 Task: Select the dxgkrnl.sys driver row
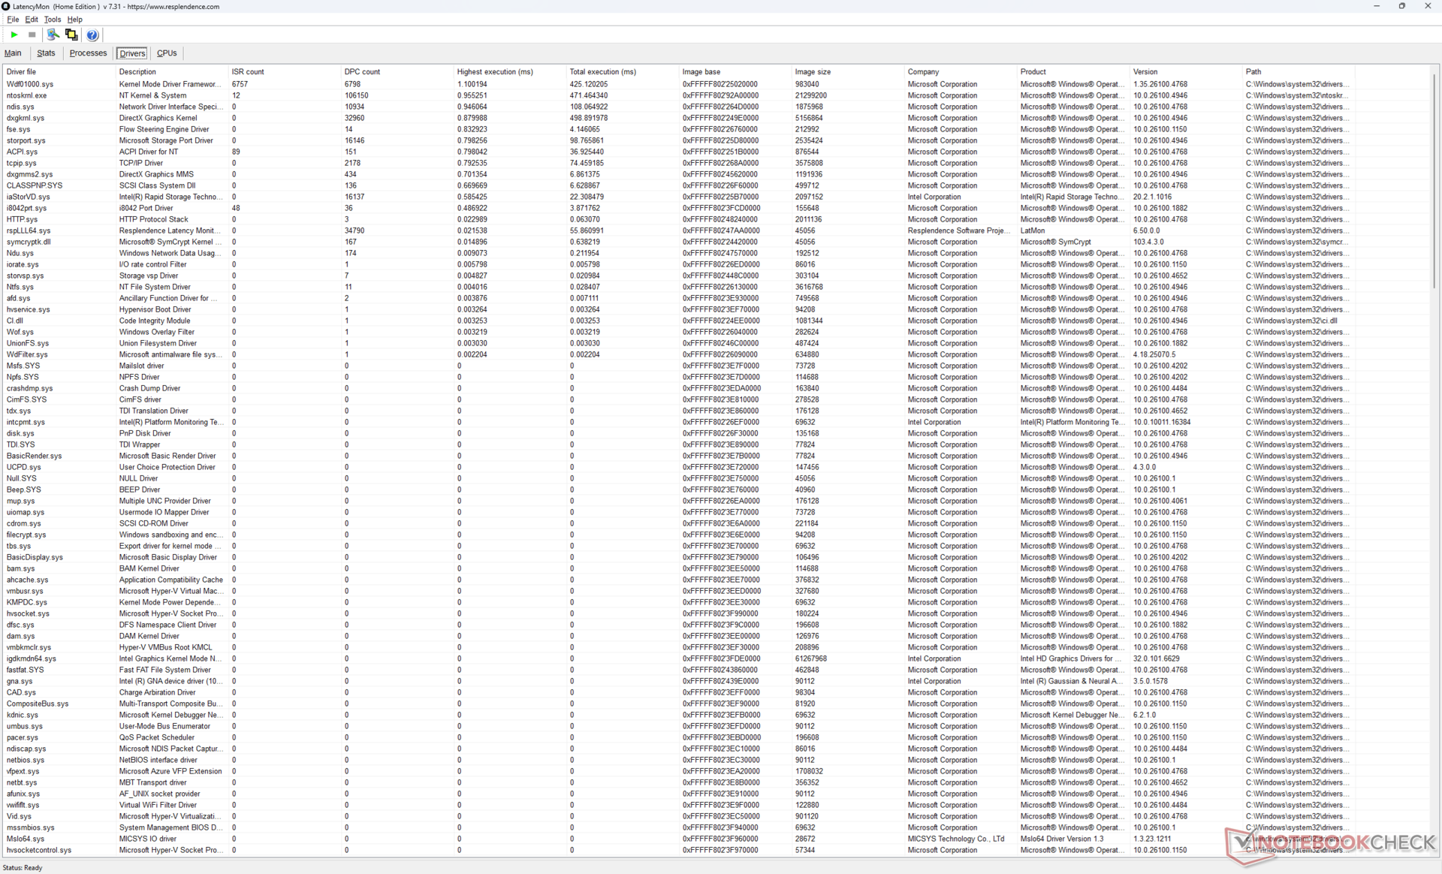tap(26, 118)
